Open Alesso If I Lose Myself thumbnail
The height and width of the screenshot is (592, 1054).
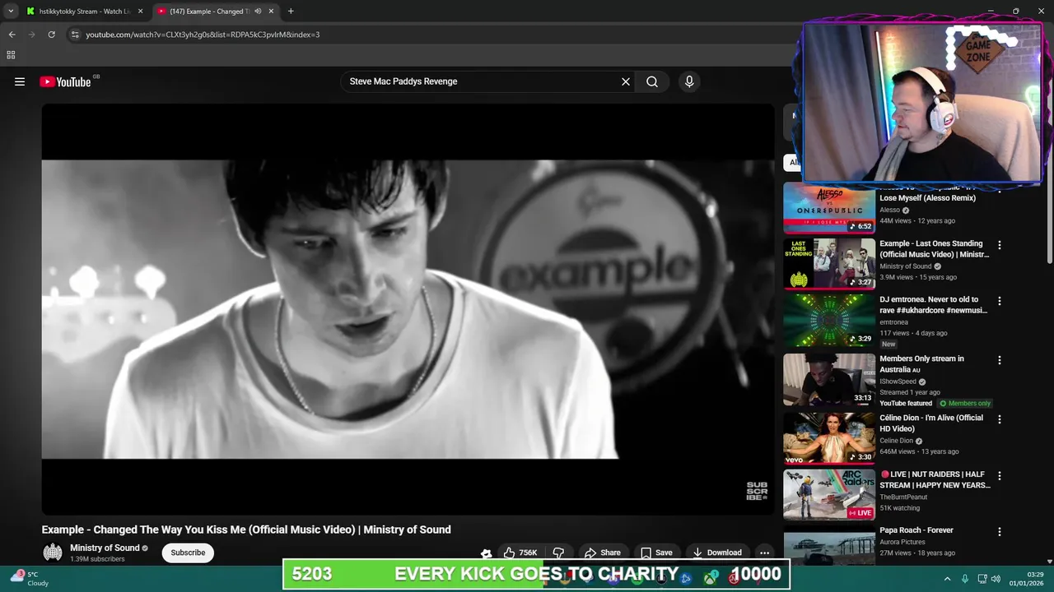828,208
